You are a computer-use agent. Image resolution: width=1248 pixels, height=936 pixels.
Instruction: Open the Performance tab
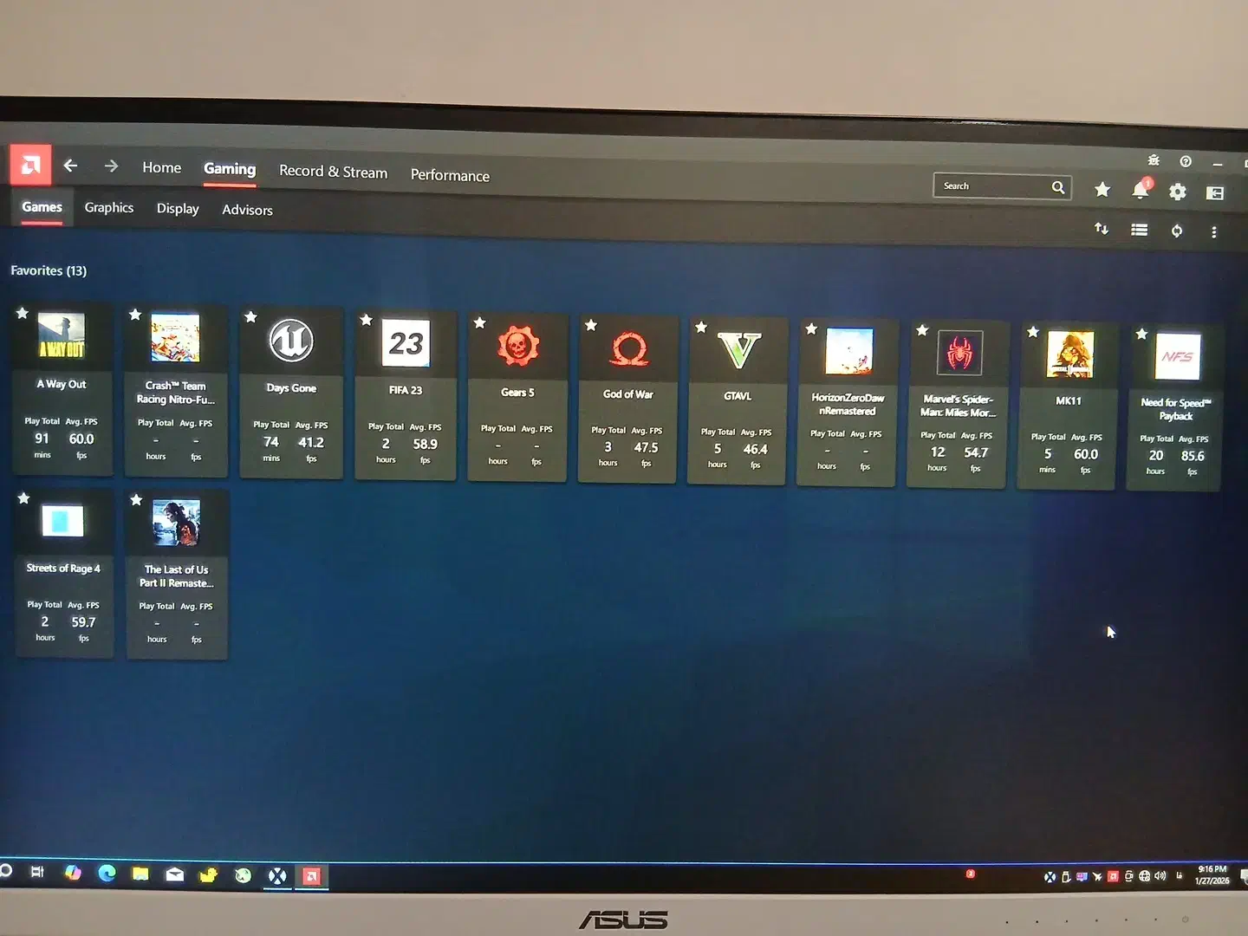pos(450,175)
